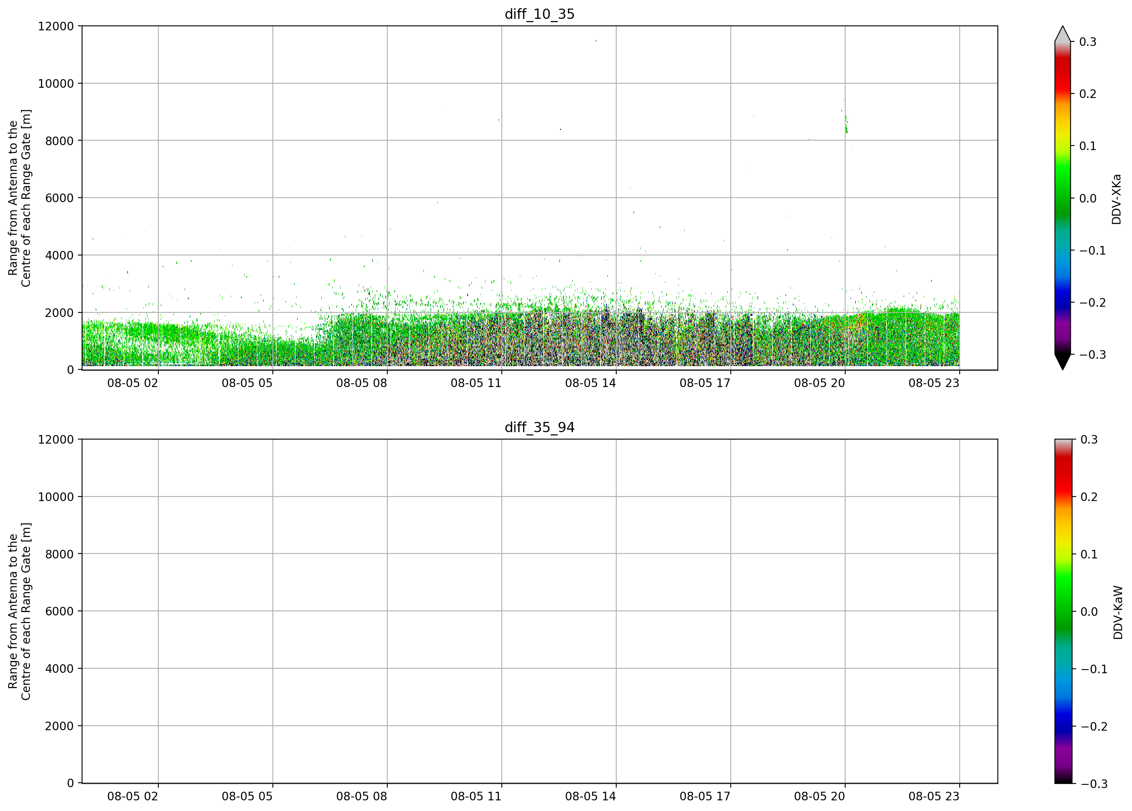Click the 2000 y-tick of diff_10_35 plot
Screen dimensions: 1132x811
click(59, 313)
